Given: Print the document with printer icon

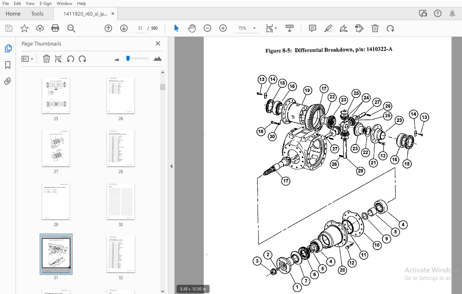Looking at the screenshot, I should [55, 28].
